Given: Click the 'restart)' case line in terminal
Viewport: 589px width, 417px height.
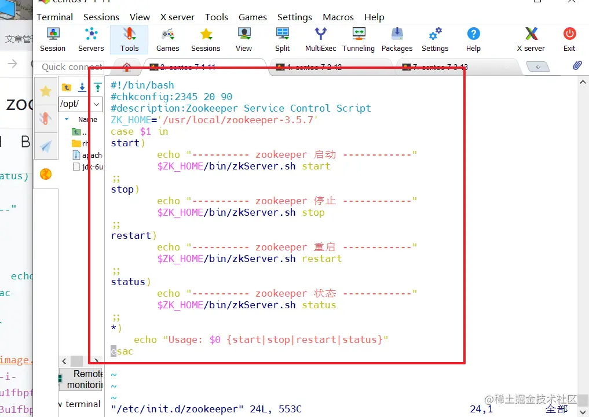Looking at the screenshot, I should (133, 235).
